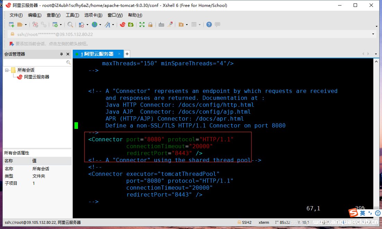382x229 pixels.
Task: Add a new tab with plus button
Action: (x=127, y=54)
